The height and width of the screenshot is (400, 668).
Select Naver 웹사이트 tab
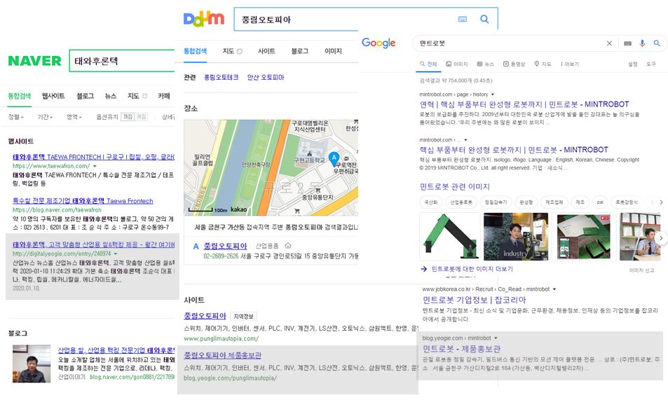(53, 96)
